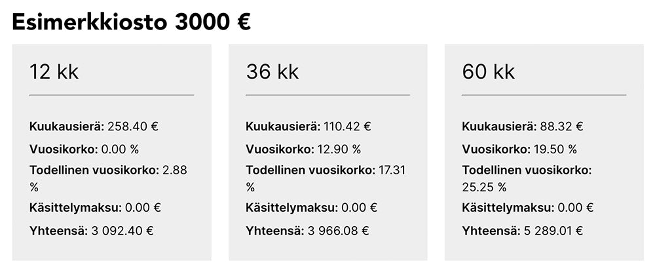Viewport: 655px width, 270px height.
Task: Click Käsittelymaksu row in 60 kk card
Action: tap(527, 208)
